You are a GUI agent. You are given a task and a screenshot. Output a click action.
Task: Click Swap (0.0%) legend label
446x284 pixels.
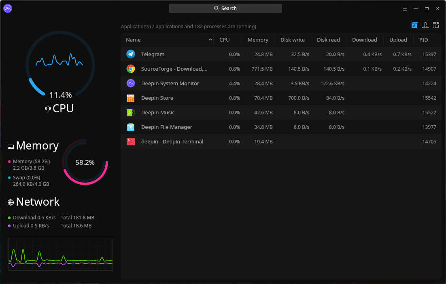[x=26, y=177]
